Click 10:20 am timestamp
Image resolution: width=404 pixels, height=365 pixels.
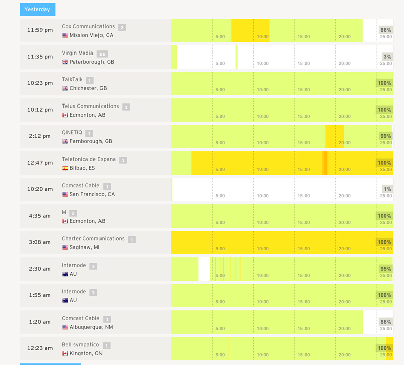click(40, 189)
